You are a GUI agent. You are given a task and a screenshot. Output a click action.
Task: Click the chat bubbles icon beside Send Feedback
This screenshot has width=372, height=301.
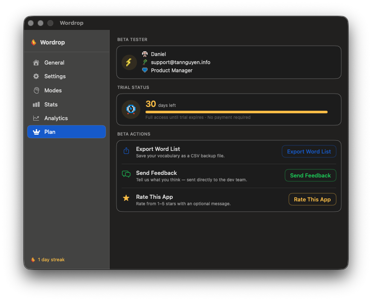coord(126,174)
